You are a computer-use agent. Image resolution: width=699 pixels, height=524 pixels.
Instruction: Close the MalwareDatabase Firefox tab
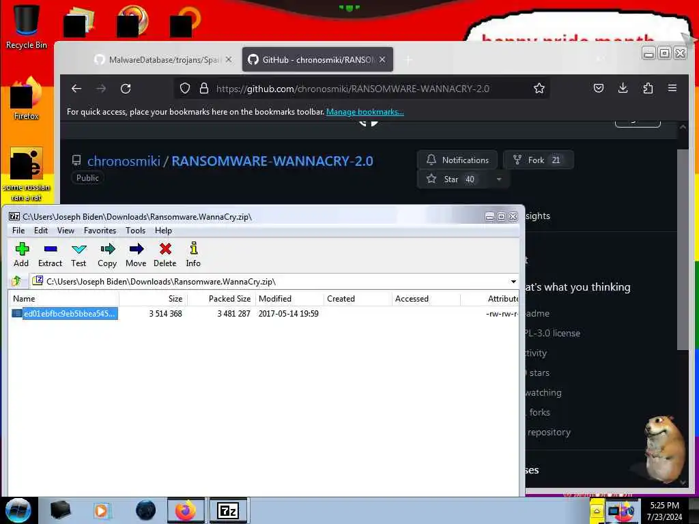[229, 59]
